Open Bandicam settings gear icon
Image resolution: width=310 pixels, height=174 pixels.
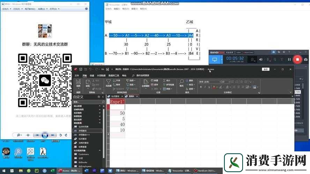point(284,51)
